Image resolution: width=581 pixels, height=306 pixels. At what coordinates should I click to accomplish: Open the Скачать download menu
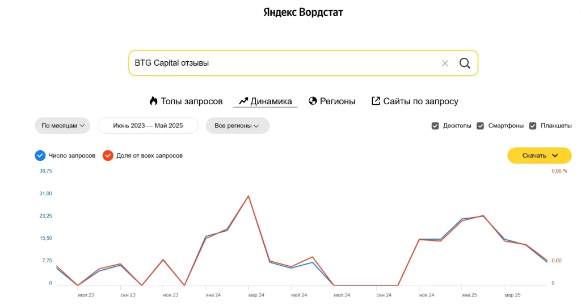pos(539,155)
